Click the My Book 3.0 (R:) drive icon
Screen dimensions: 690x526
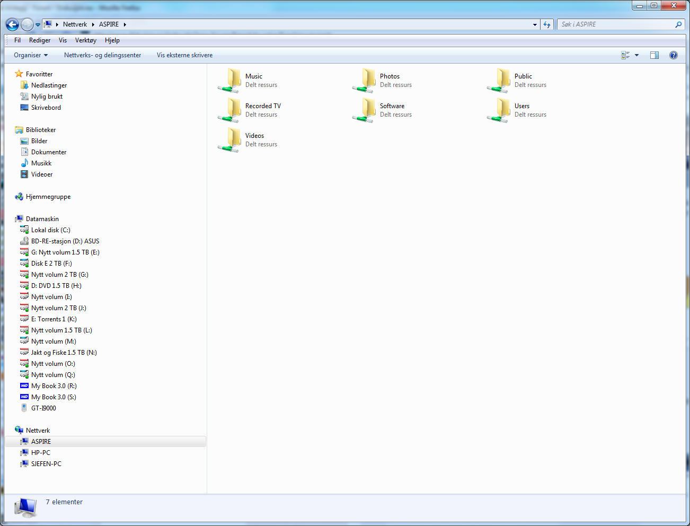24,386
